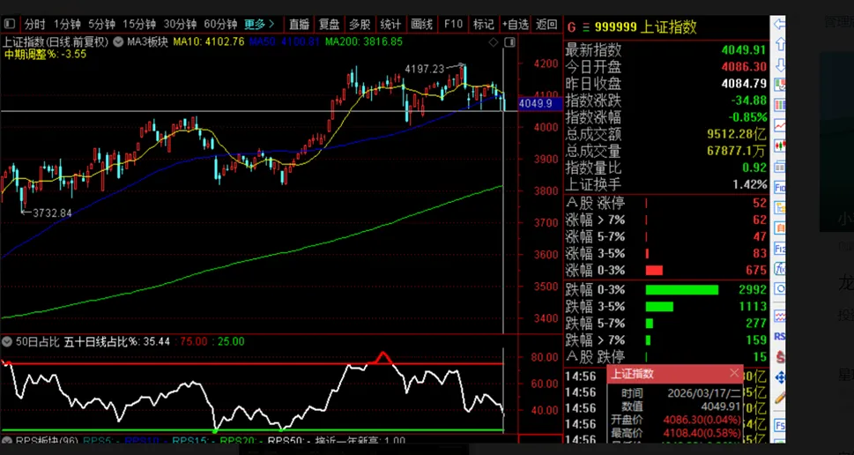Click the circle icon in the sidebar
Screen dimensions: 854x455
780,287
